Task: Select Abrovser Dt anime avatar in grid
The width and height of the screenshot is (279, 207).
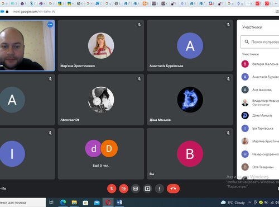Action: pos(101,100)
